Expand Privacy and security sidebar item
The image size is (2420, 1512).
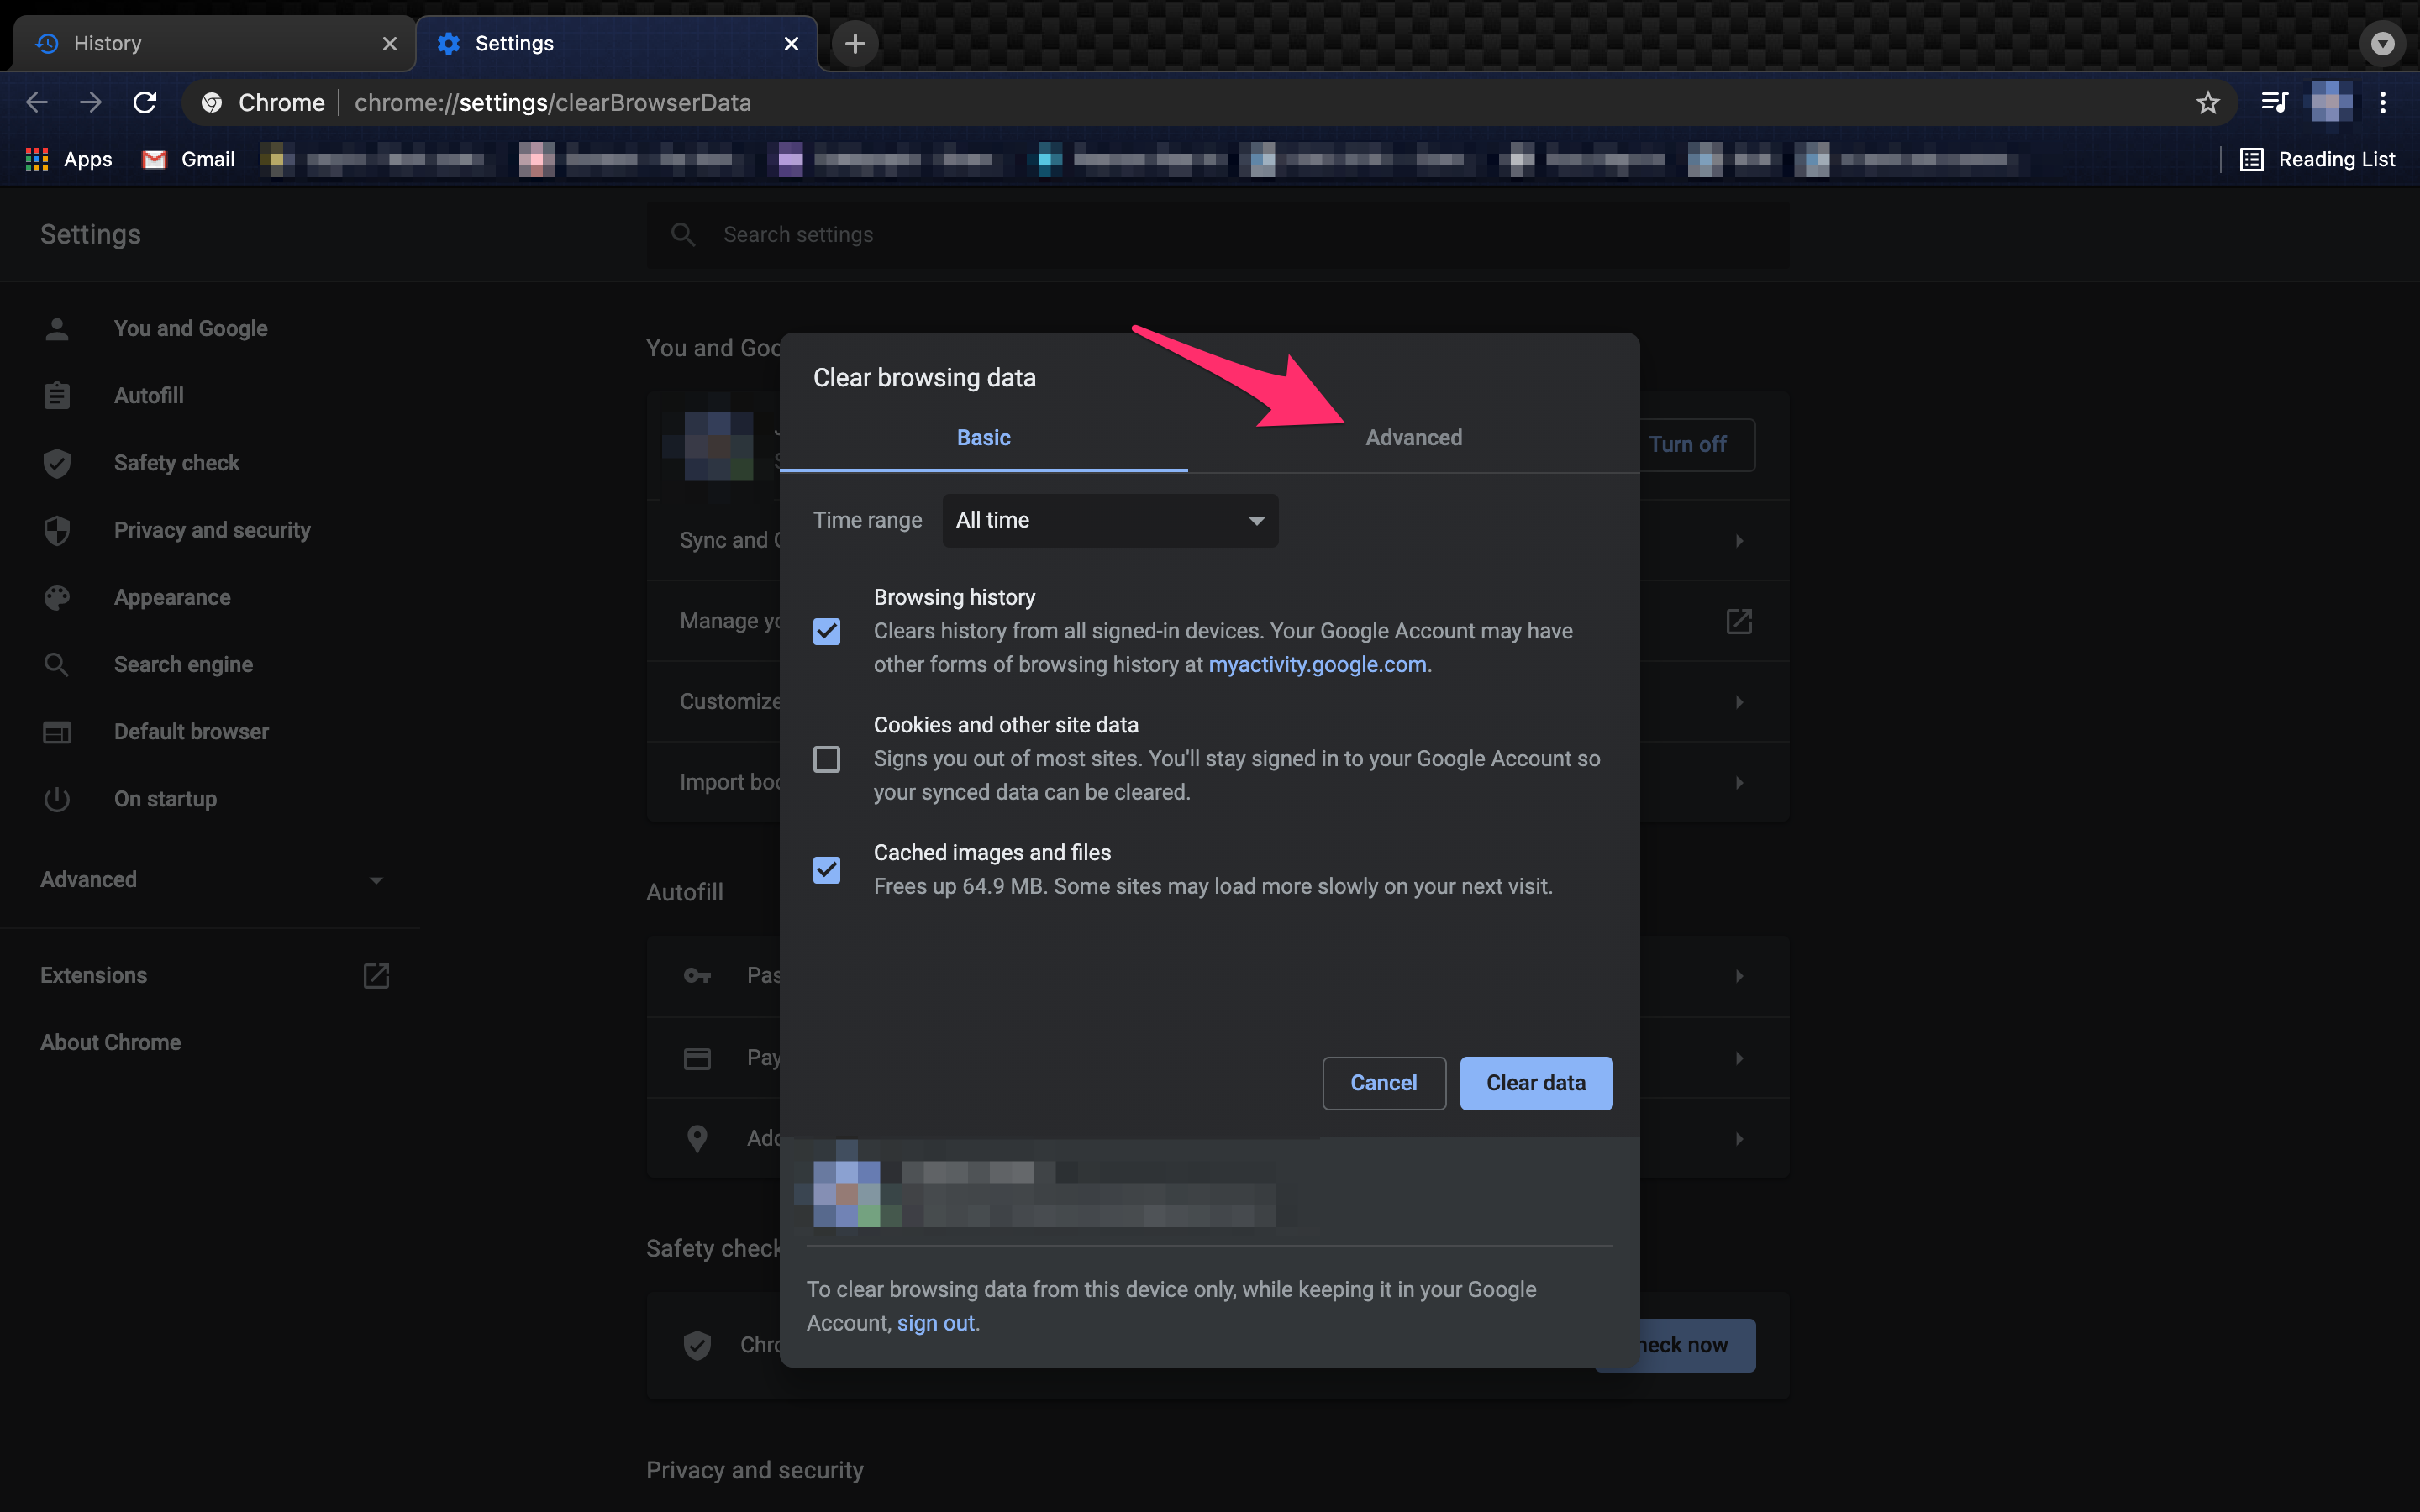click(x=211, y=529)
